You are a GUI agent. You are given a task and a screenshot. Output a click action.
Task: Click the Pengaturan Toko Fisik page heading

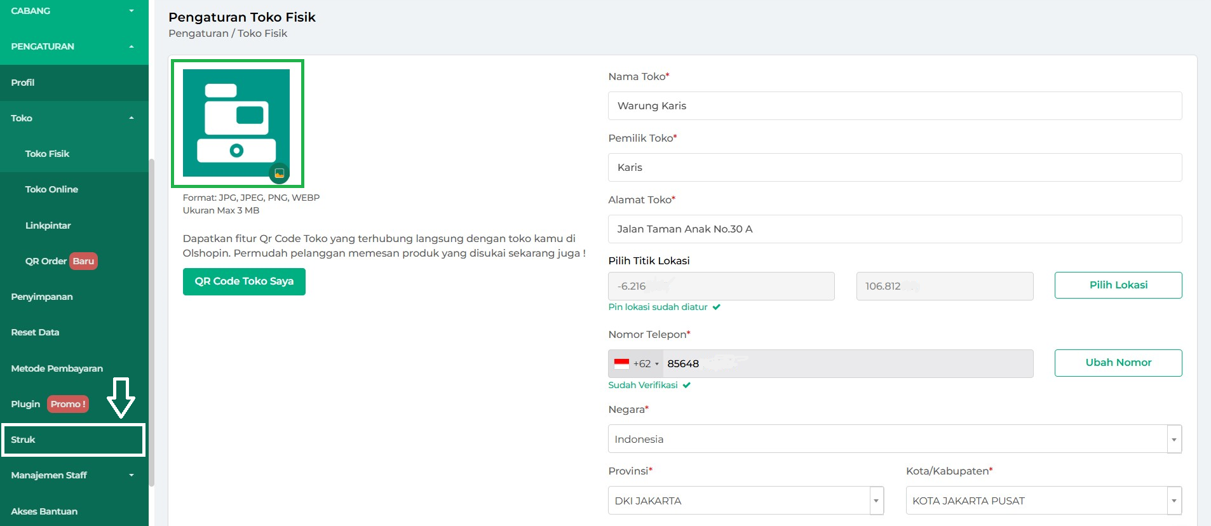242,17
